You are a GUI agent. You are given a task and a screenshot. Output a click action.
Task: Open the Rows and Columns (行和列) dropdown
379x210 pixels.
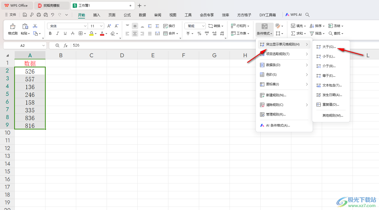240,26
